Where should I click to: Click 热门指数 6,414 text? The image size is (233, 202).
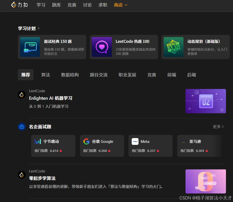pyautogui.click(x=46, y=151)
